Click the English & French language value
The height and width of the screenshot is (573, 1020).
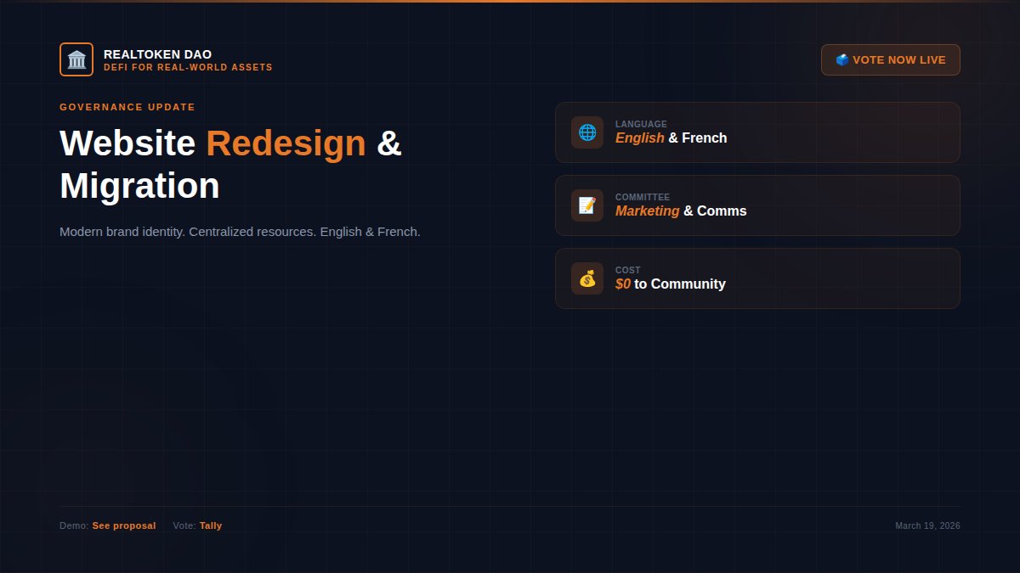pos(671,138)
